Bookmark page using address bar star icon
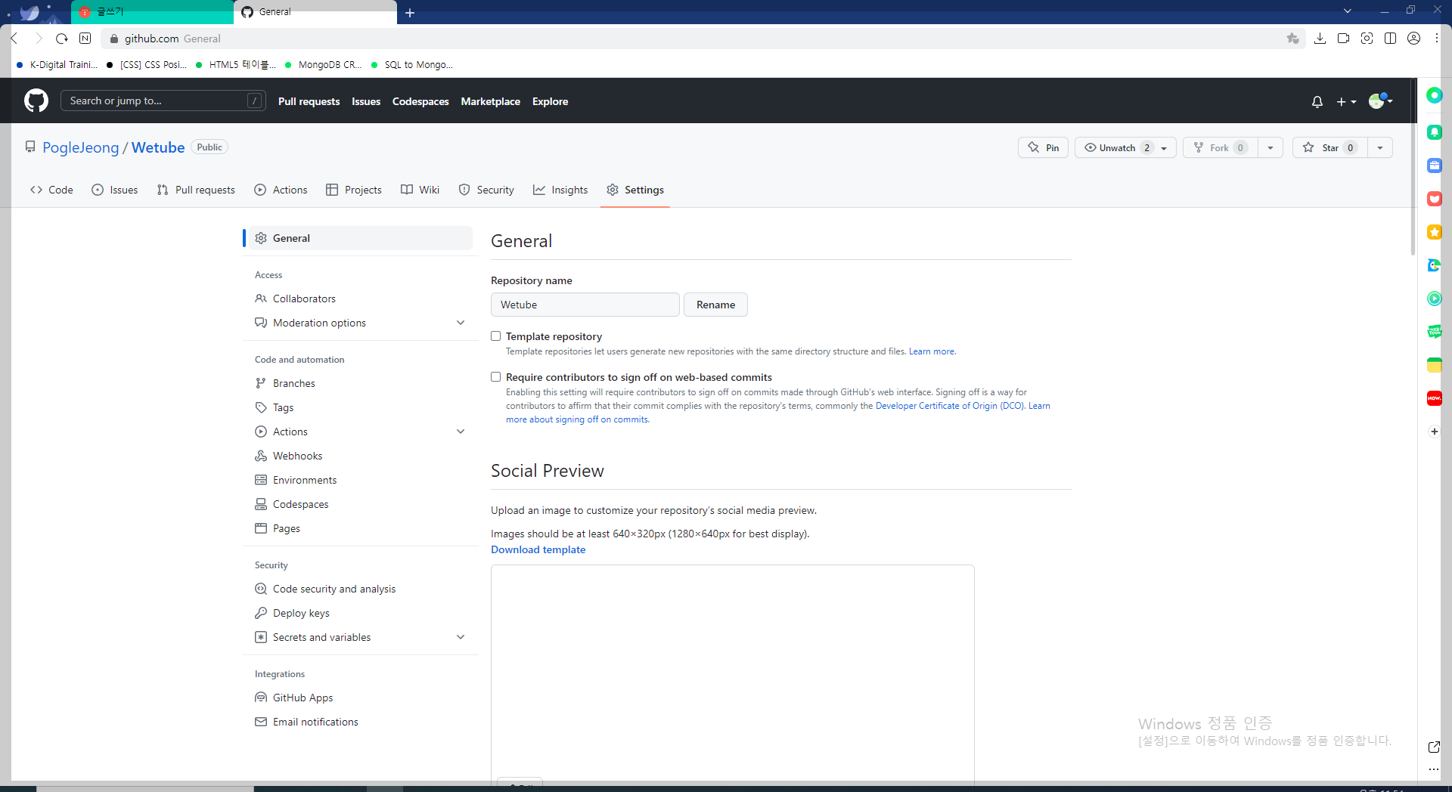Image resolution: width=1452 pixels, height=792 pixels. click(1292, 39)
